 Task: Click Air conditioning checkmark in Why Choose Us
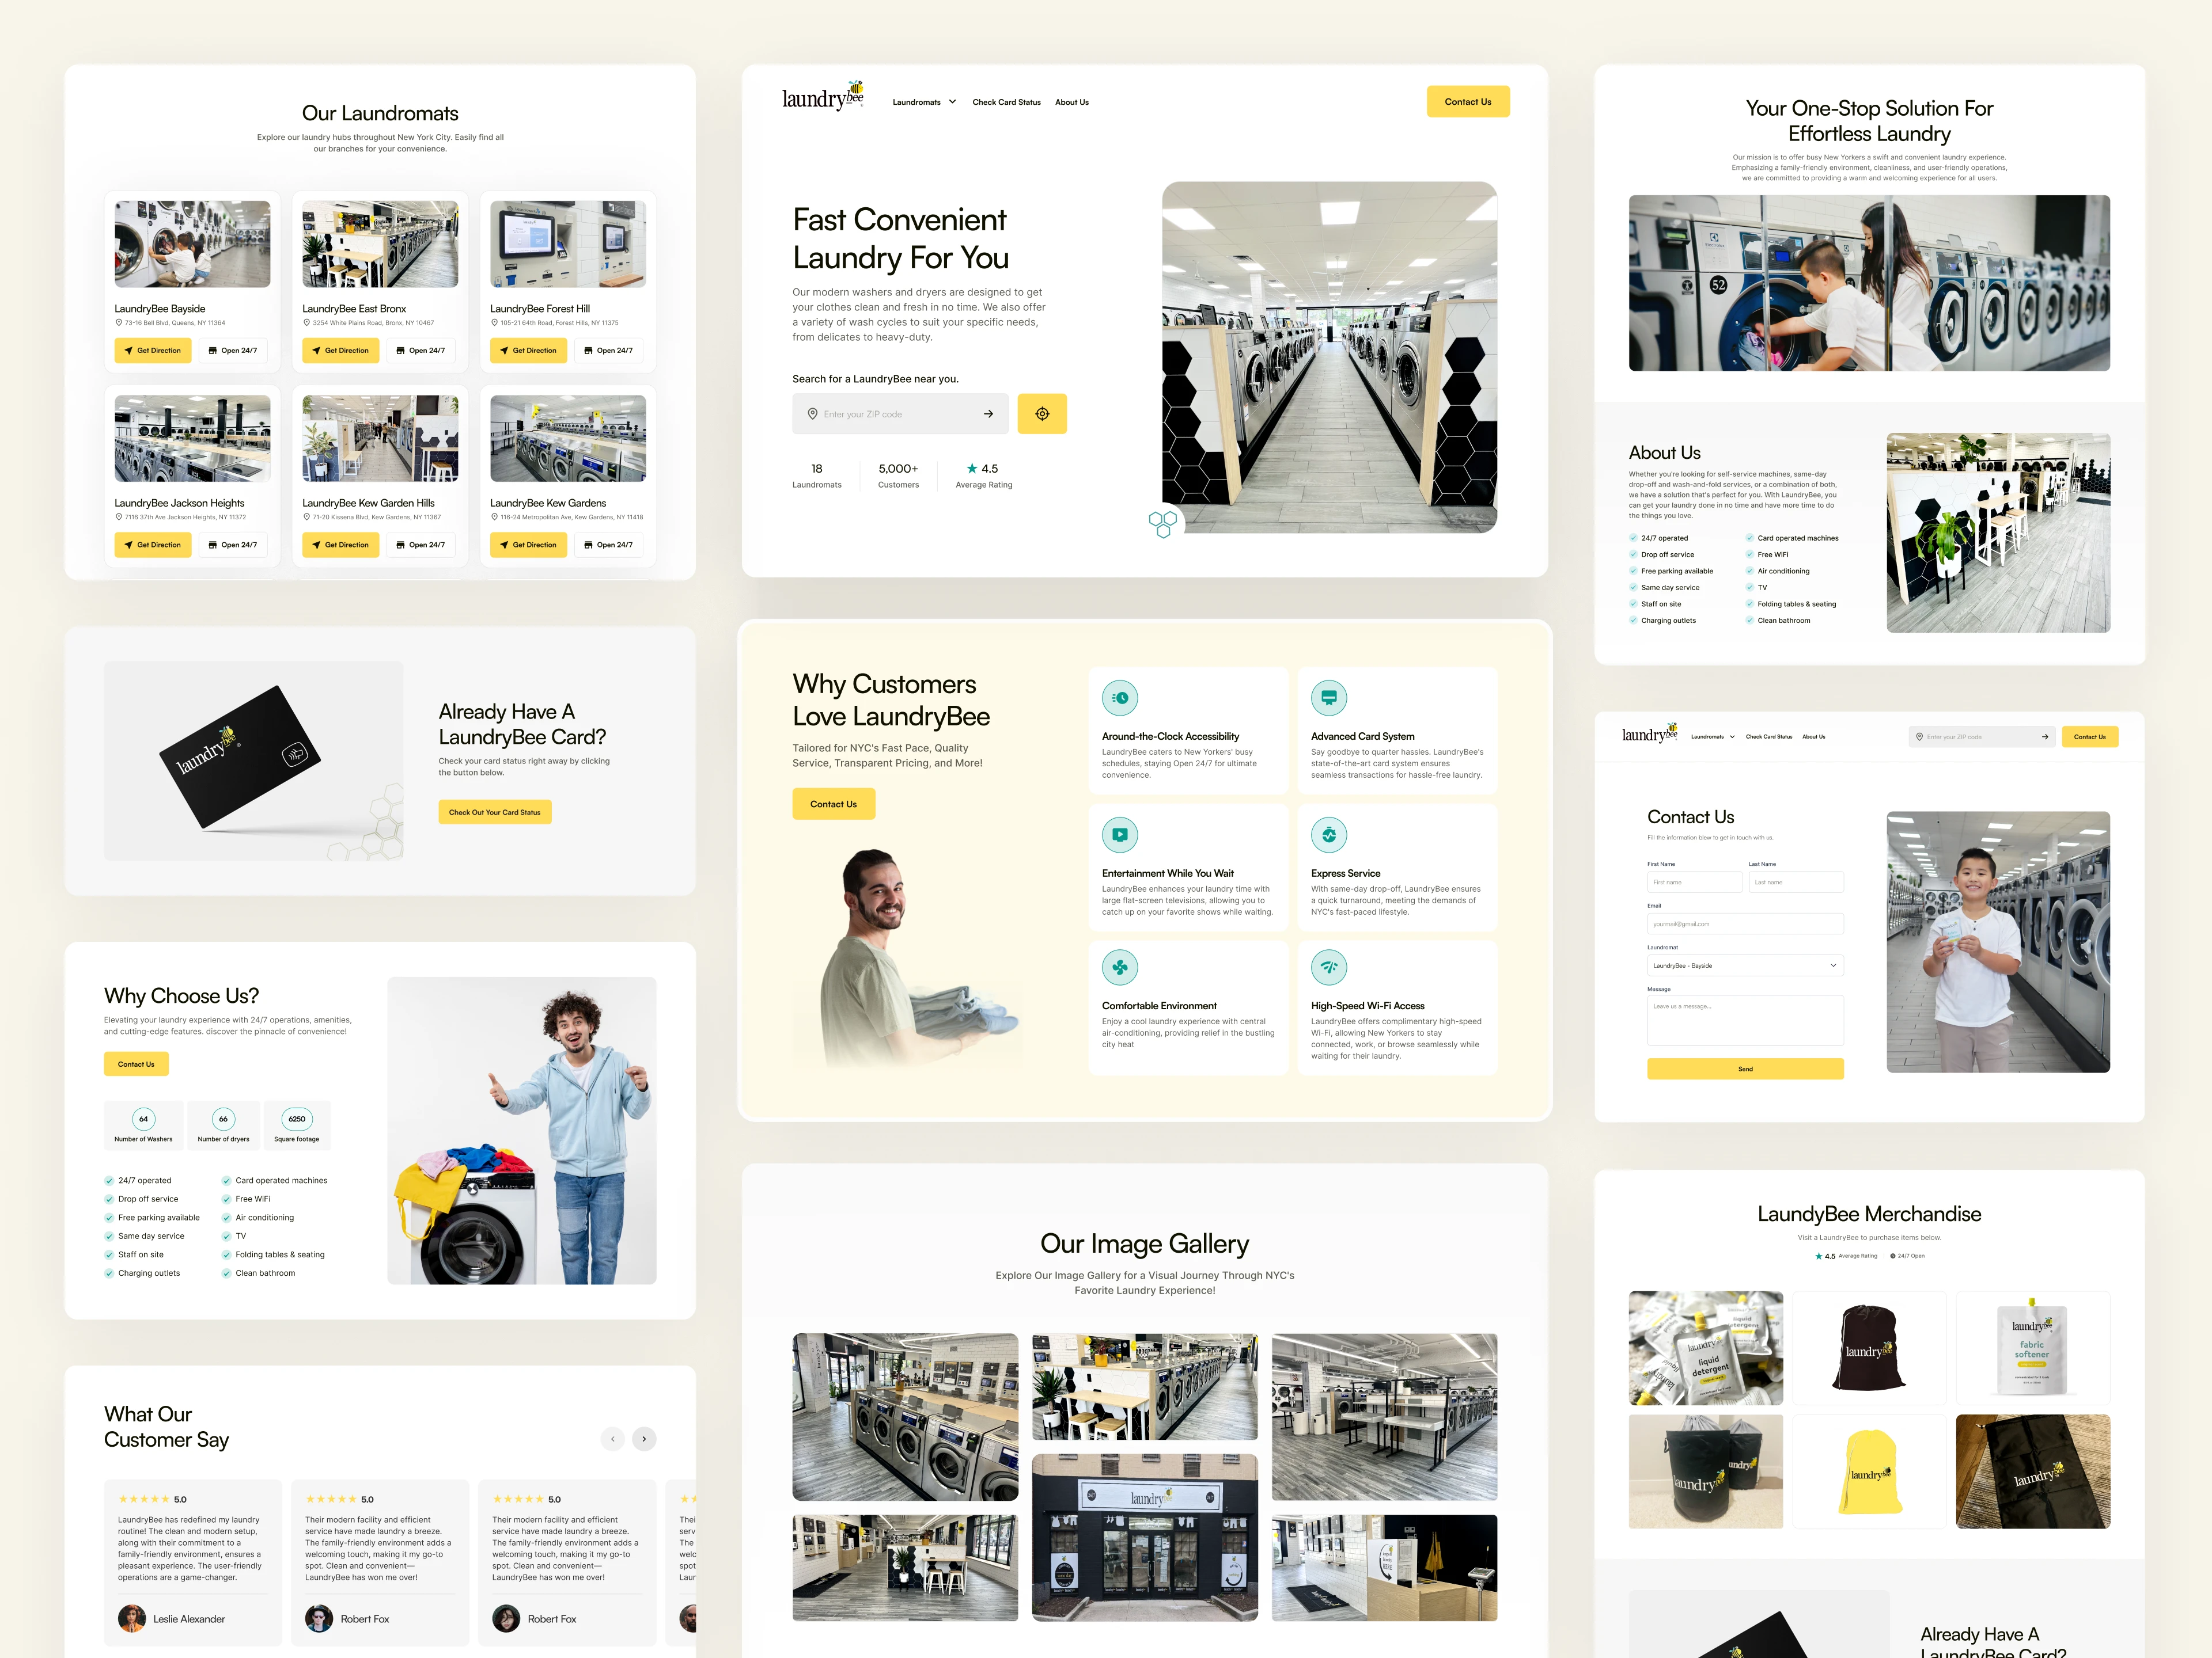(226, 1217)
